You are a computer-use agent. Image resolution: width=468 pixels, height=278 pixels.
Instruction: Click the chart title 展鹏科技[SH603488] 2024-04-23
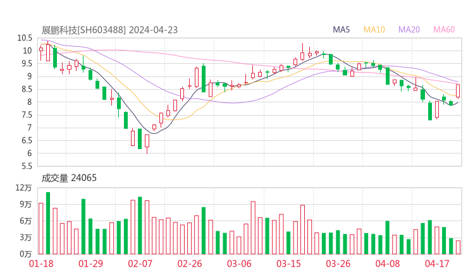point(109,30)
